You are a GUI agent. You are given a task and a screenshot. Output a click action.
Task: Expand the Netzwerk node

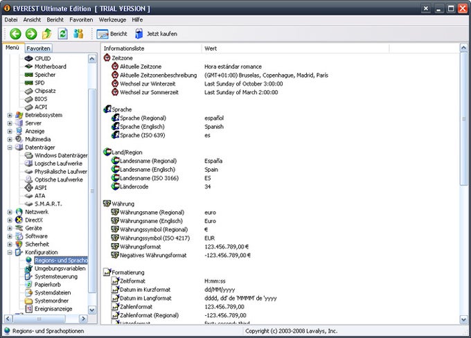[x=10, y=212]
